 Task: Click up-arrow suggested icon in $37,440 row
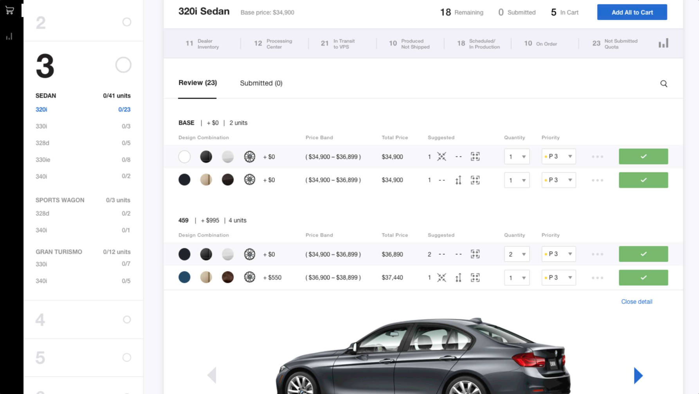click(458, 278)
